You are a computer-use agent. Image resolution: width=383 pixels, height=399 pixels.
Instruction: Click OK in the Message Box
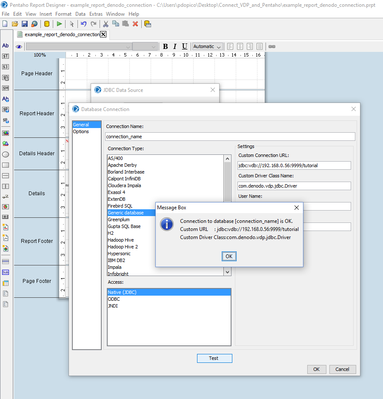coord(229,256)
